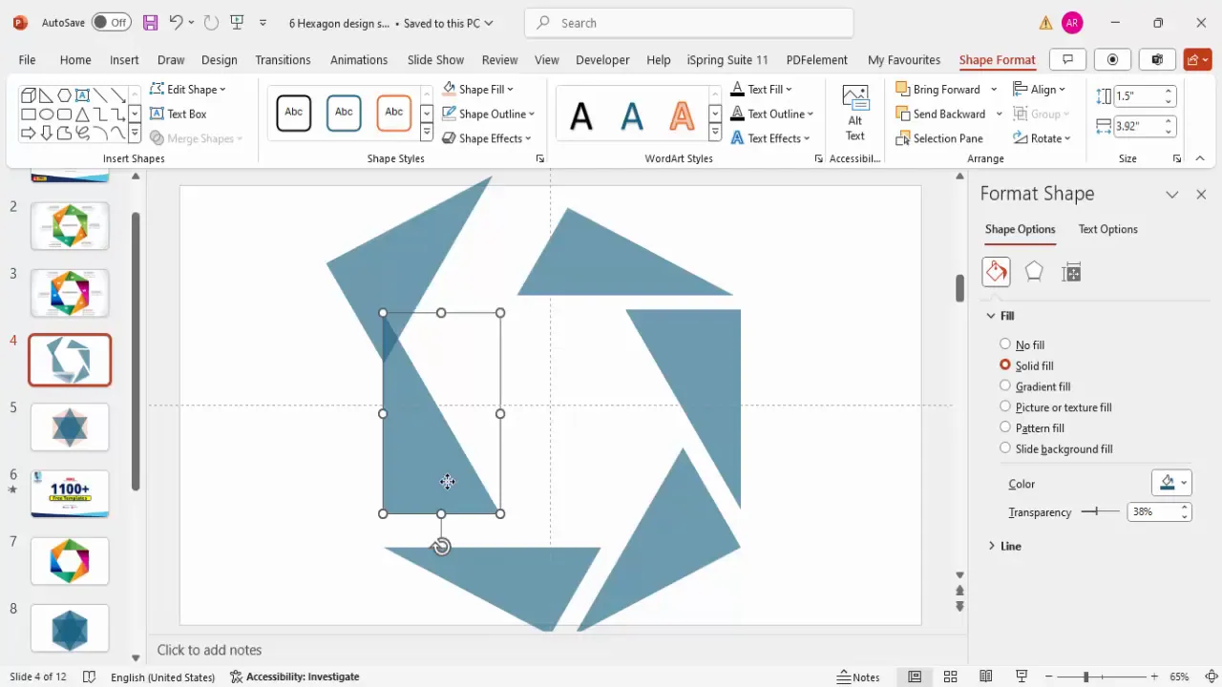Open Shape Outline dropdown
Viewport: 1222px width, 687px height.
488,114
